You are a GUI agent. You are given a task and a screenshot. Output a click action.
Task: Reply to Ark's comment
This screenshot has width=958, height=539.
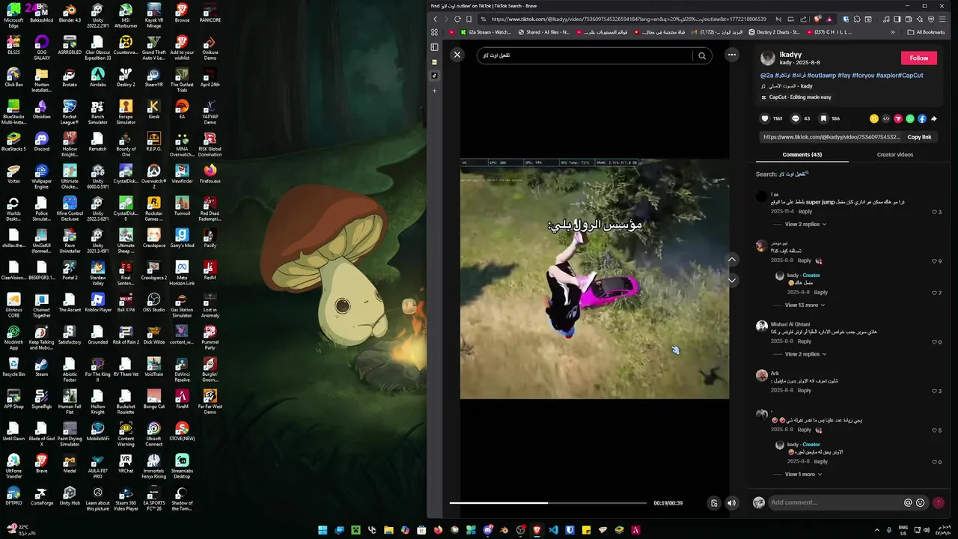(805, 390)
